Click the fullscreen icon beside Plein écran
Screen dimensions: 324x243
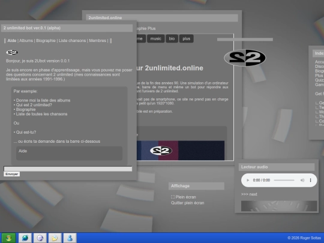[173, 197]
